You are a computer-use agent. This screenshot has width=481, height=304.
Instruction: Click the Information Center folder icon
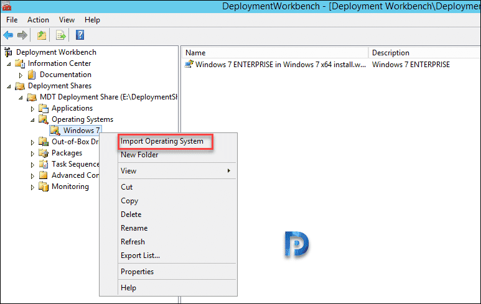click(x=21, y=63)
